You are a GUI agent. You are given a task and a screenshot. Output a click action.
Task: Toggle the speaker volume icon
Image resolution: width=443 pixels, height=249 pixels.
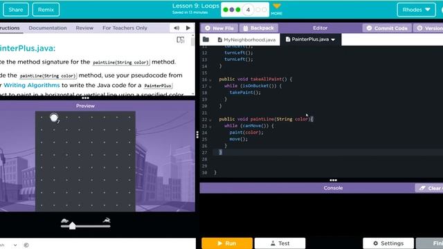tap(177, 28)
